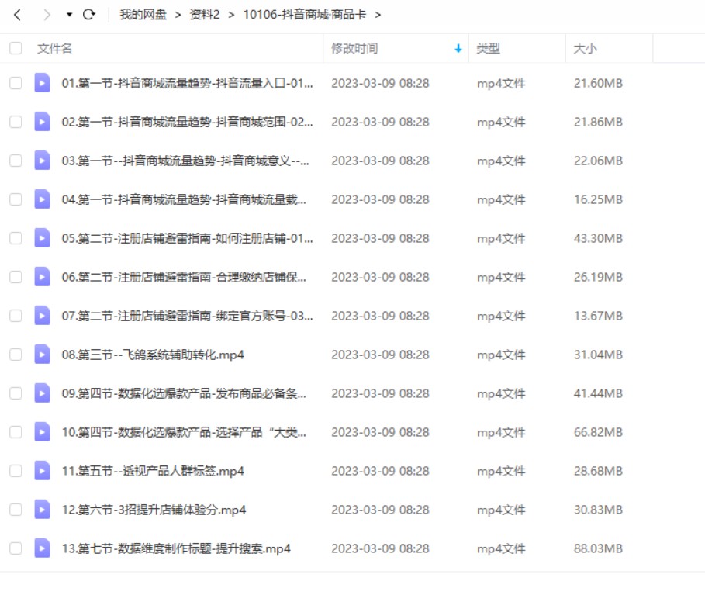Click the size value 66.82MB

click(598, 432)
